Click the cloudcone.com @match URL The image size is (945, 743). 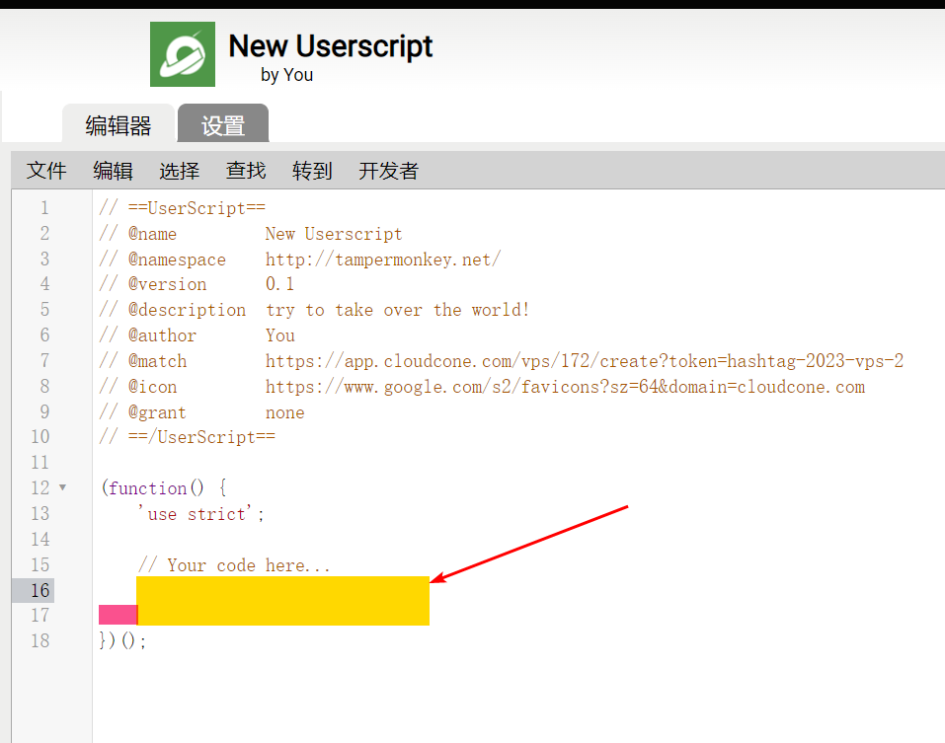tap(584, 361)
